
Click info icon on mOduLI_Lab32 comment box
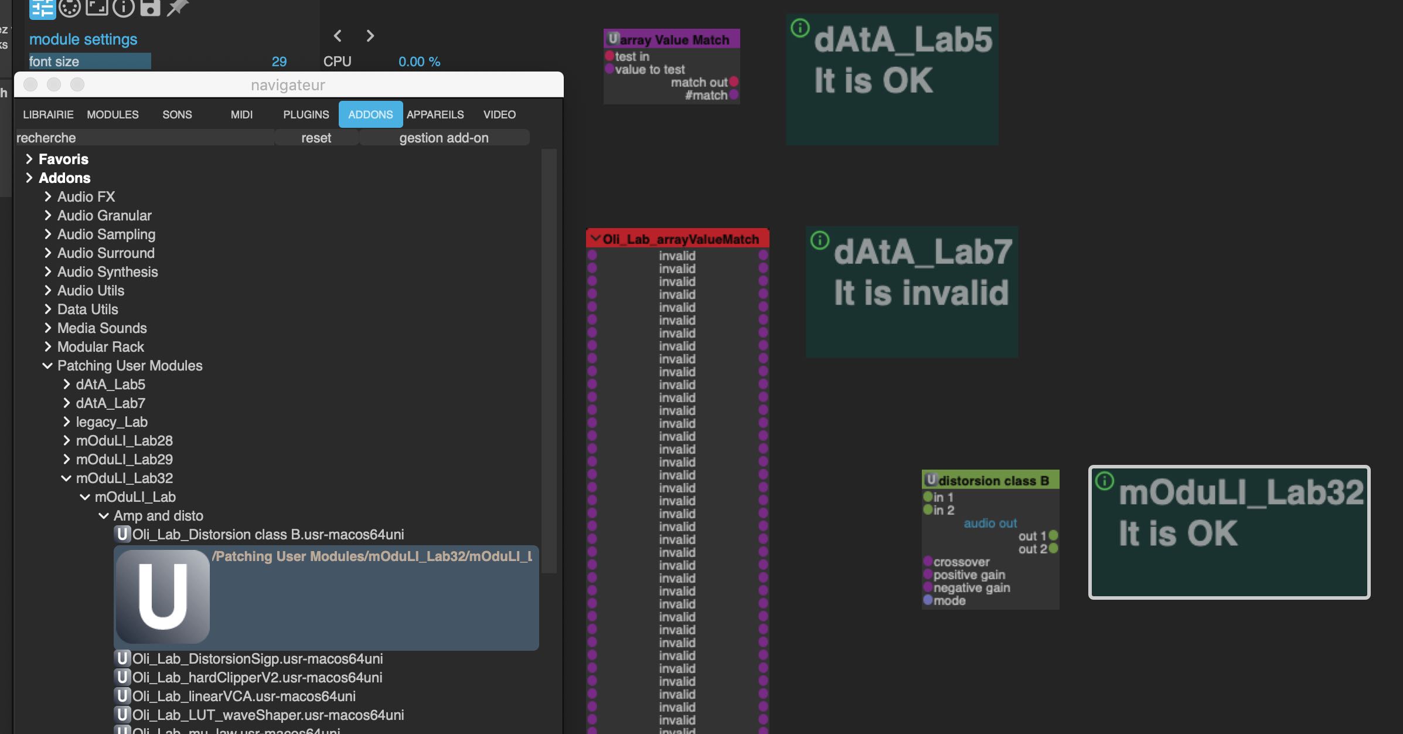1104,481
